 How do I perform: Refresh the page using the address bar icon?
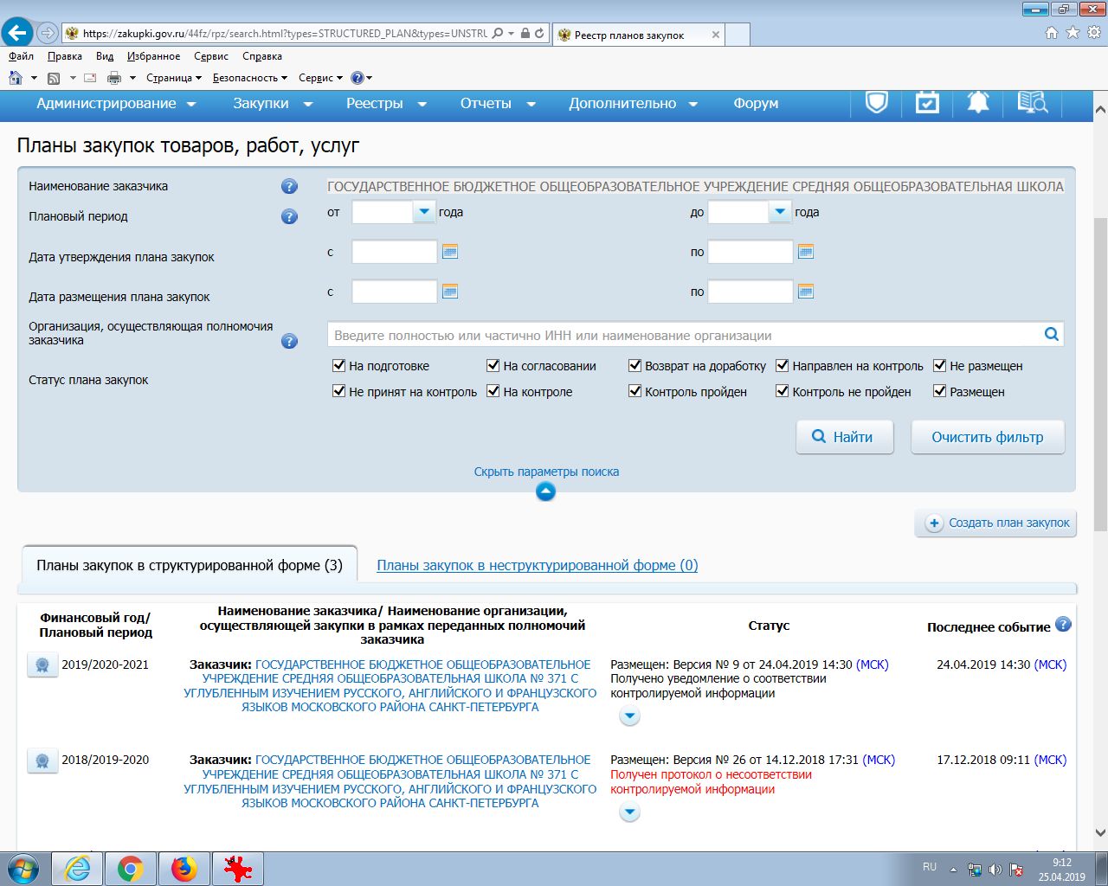tap(539, 34)
